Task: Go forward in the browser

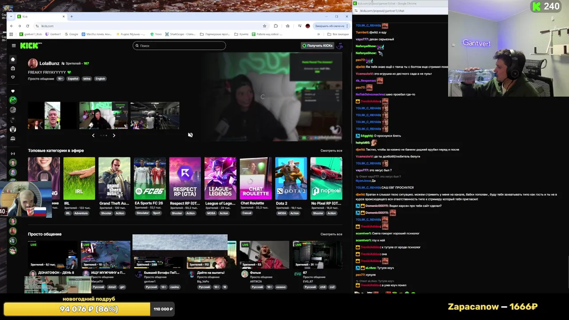Action: click(20, 26)
